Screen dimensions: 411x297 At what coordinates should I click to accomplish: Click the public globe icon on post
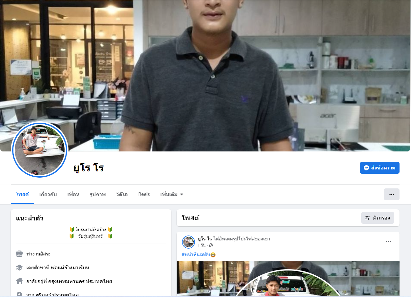(x=211, y=245)
